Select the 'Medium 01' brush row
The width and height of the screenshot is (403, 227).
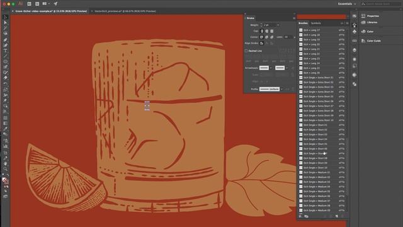pos(322,172)
